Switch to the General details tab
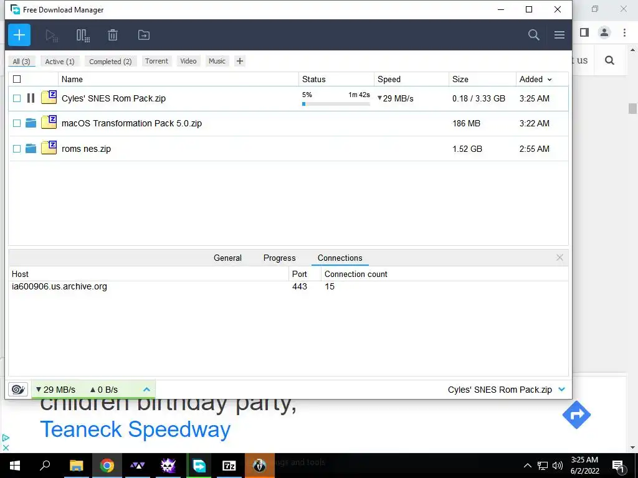 [x=227, y=258]
